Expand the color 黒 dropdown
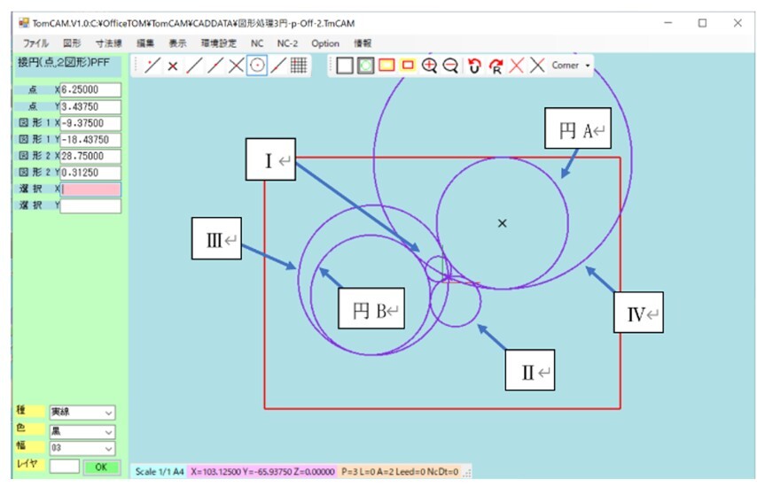 point(82,431)
